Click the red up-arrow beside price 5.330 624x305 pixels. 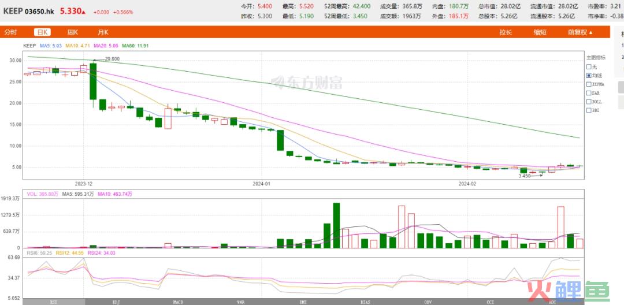pyautogui.click(x=84, y=12)
